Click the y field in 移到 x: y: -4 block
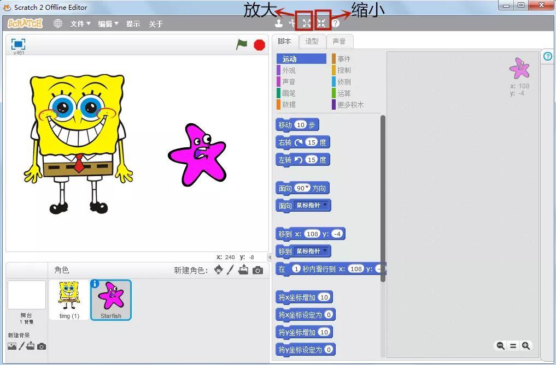Viewport: 556px width, 365px height. 337,234
